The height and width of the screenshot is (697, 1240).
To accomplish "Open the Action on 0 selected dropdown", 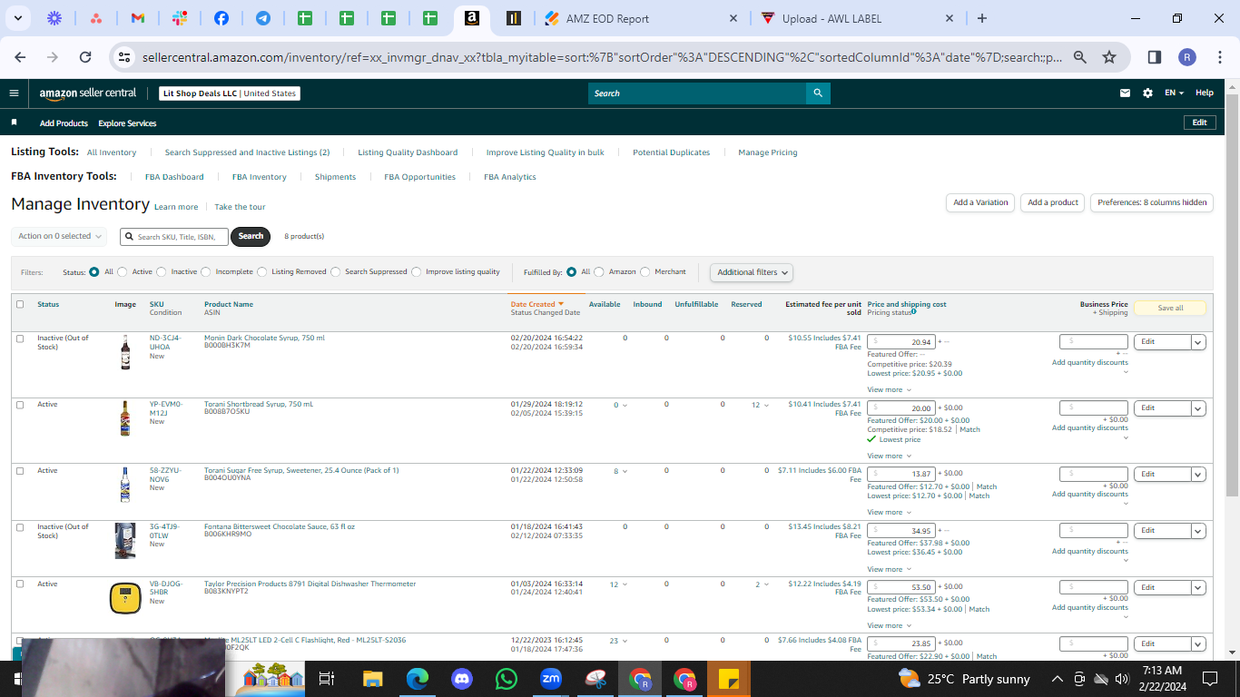I will [x=59, y=236].
